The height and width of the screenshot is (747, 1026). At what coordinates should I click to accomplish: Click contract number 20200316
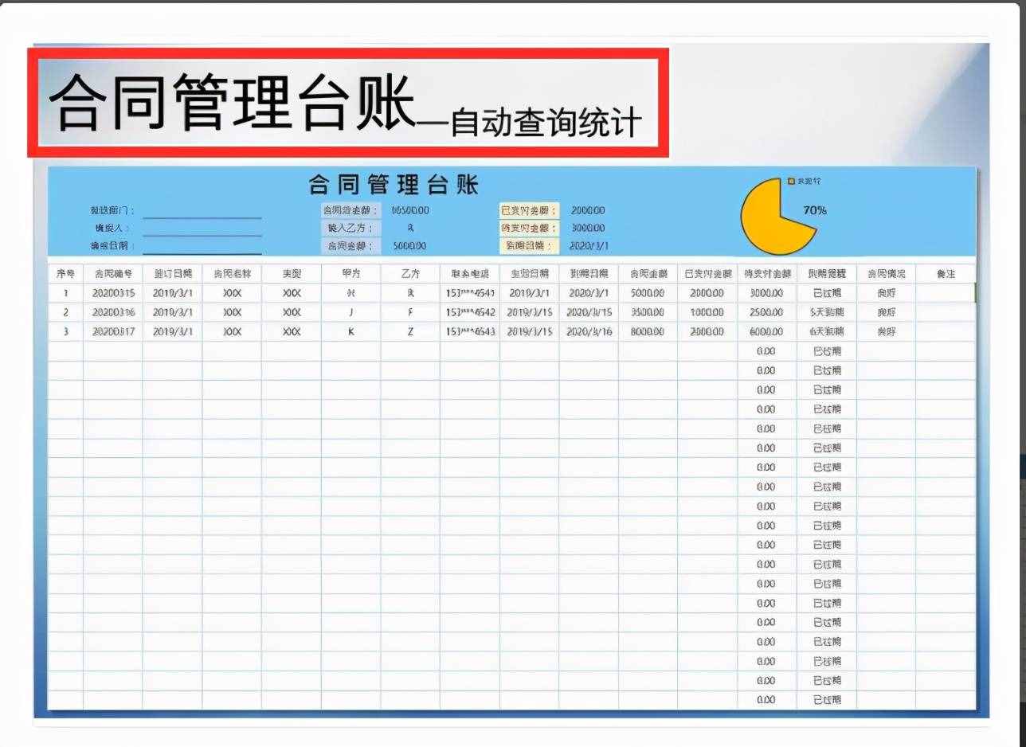click(x=113, y=312)
